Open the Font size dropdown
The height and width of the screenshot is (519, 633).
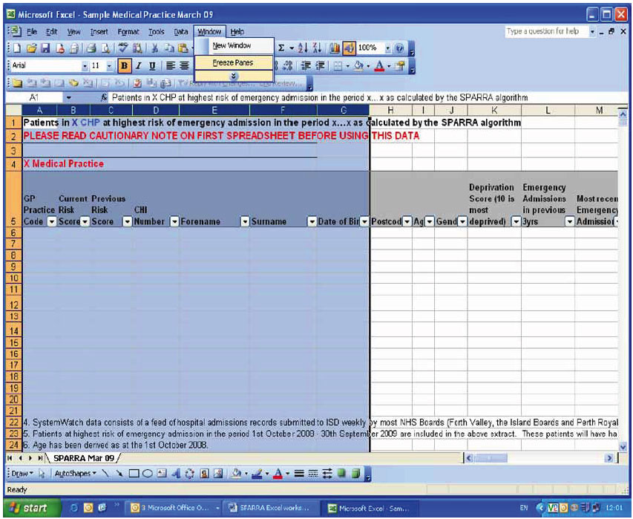tap(109, 66)
